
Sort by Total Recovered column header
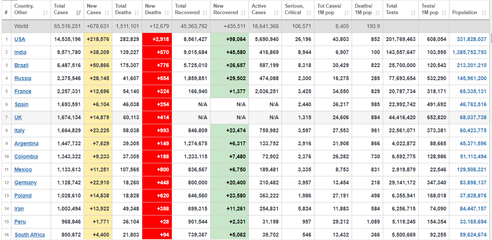pyautogui.click(x=191, y=10)
